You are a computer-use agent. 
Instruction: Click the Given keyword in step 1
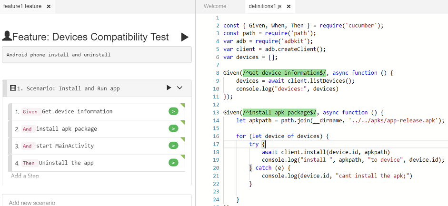coord(30,112)
